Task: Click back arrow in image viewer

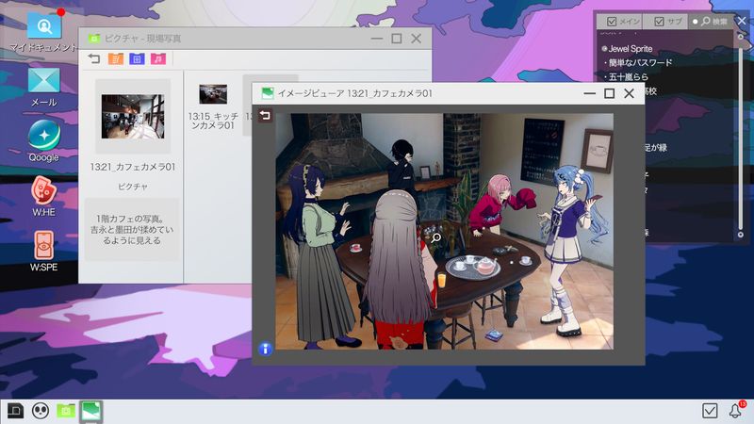Action: point(266,116)
